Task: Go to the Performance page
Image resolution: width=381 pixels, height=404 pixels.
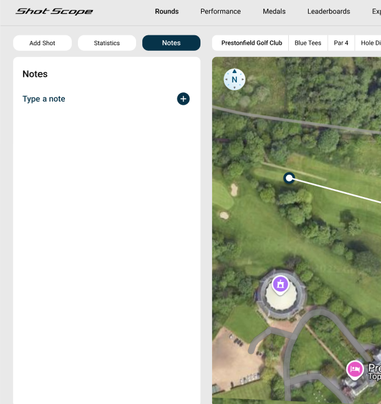Action: [220, 11]
